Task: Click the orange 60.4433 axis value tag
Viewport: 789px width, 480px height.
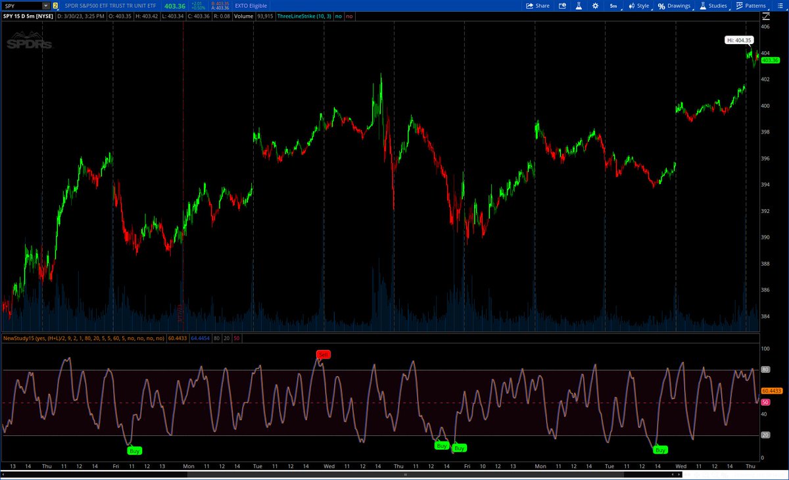Action: 773,391
